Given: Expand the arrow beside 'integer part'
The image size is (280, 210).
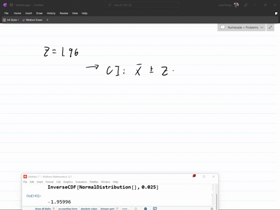Looking at the screenshot, I should [x=117, y=209].
